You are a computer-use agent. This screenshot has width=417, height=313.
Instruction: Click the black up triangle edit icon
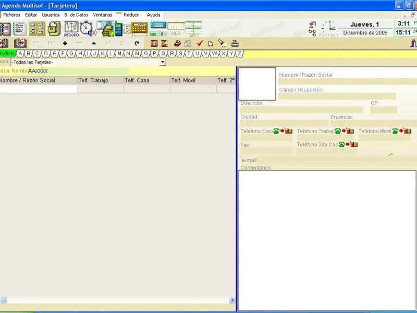click(94, 43)
